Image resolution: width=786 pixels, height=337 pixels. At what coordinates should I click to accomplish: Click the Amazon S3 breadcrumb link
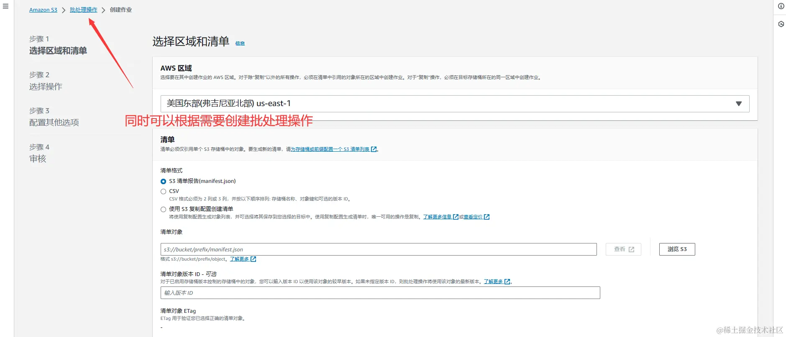[43, 10]
